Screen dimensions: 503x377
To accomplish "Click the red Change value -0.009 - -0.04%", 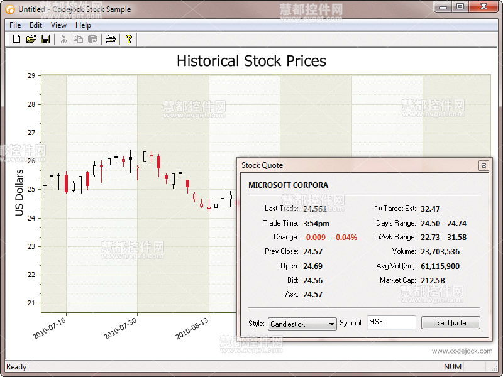I will point(329,238).
